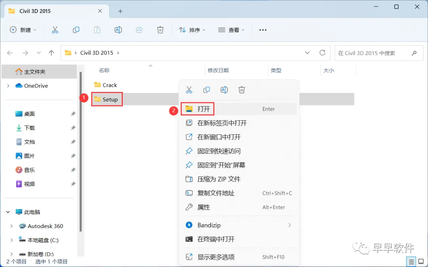Open the 排序 sort dropdown
Image resolution: width=428 pixels, height=267 pixels.
click(192, 30)
